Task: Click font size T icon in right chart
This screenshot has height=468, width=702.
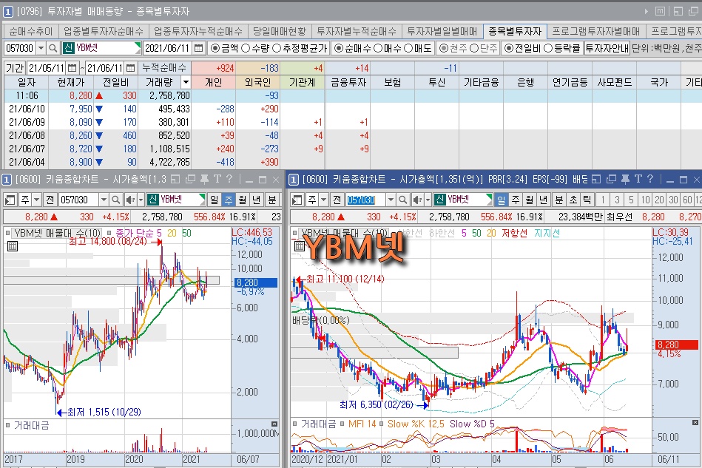Action: pyautogui.click(x=638, y=180)
